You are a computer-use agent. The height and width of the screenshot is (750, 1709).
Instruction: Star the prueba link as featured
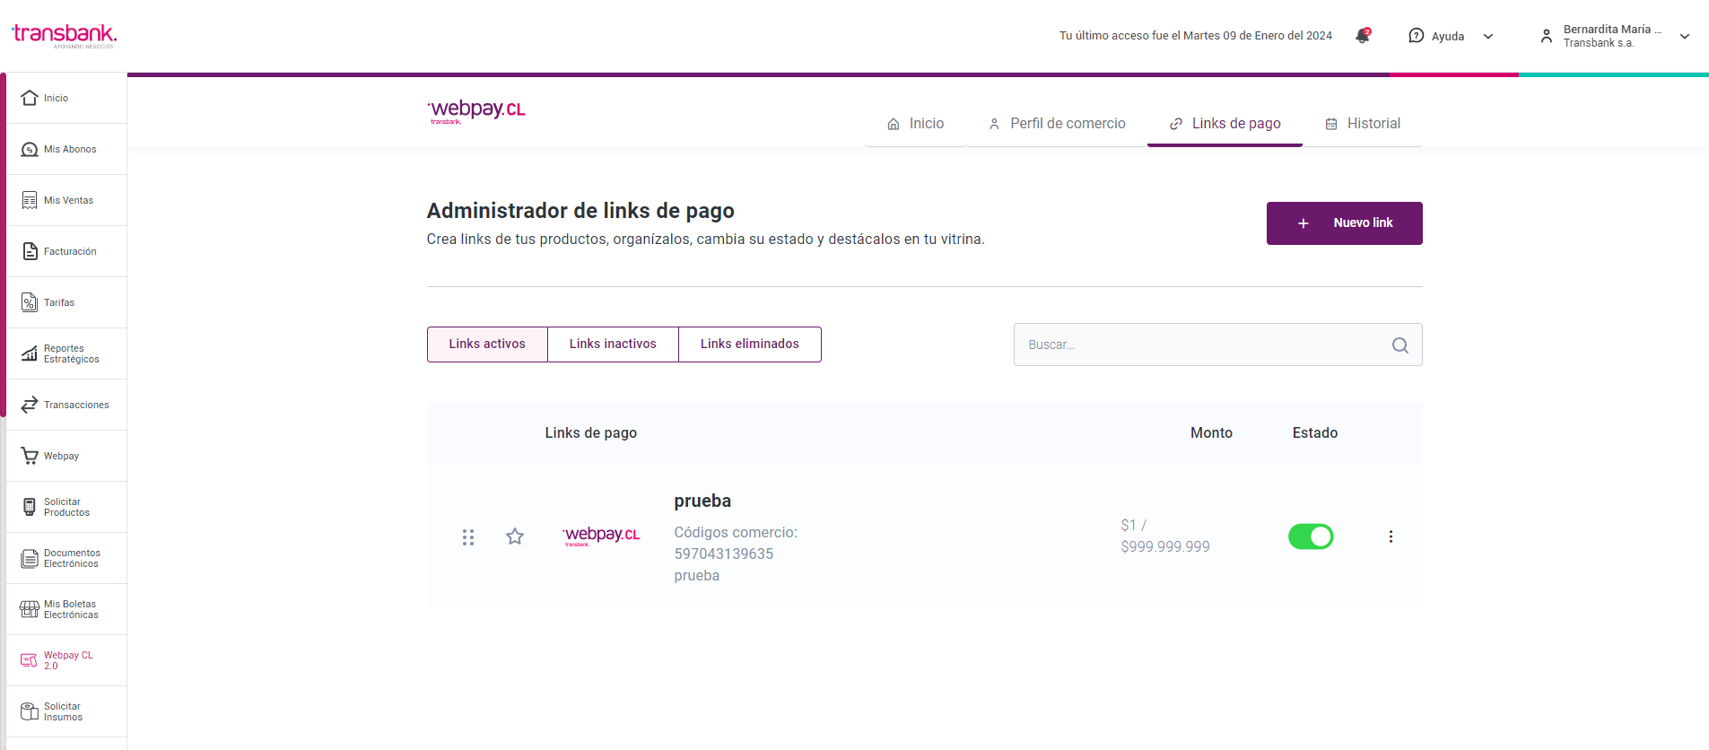click(515, 536)
